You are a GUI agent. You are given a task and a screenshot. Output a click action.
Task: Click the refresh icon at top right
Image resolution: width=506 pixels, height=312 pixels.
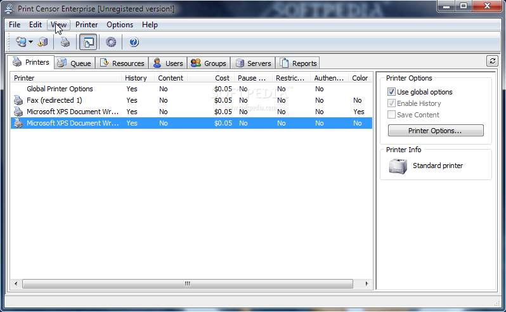(492, 61)
